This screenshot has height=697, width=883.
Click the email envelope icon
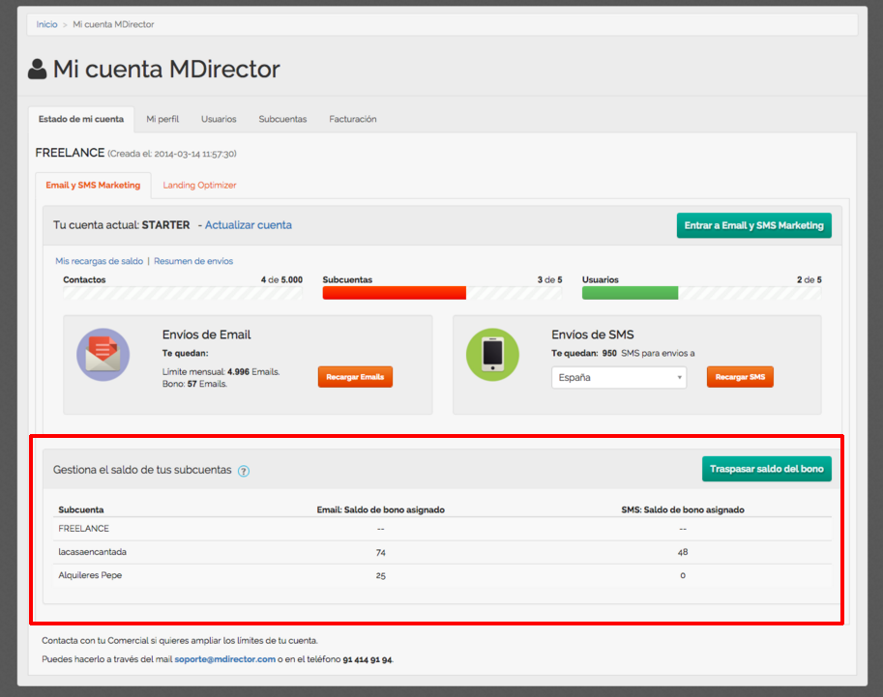coord(103,355)
